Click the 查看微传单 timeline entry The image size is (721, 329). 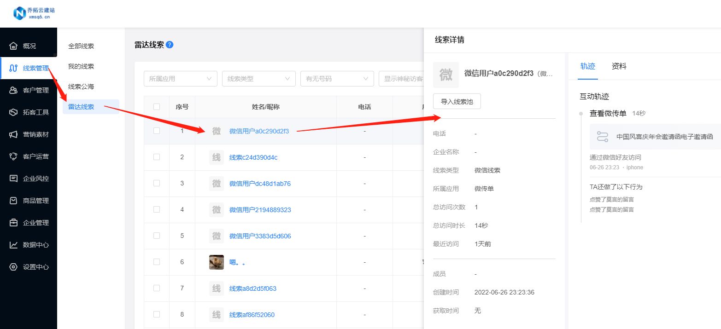pyautogui.click(x=608, y=113)
